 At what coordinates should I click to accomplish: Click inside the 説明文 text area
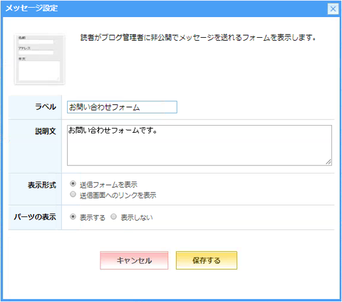tap(199, 145)
